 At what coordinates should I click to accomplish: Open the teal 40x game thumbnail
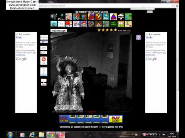coord(106,16)
